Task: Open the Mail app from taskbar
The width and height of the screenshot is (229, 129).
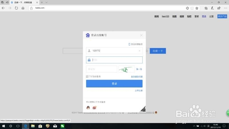Action: click(55, 126)
